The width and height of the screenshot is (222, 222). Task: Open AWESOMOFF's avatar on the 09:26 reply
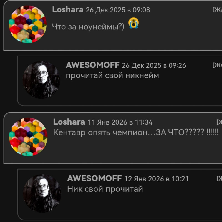pyautogui.click(x=41, y=80)
